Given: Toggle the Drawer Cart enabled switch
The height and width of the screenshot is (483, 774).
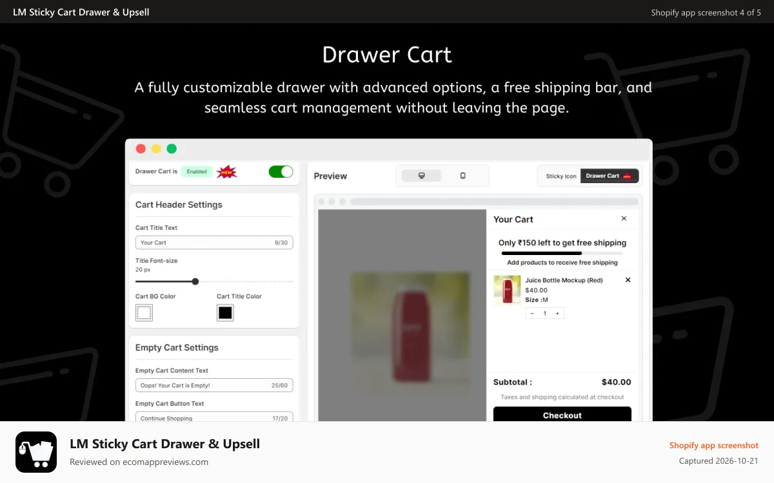Looking at the screenshot, I should pyautogui.click(x=281, y=171).
